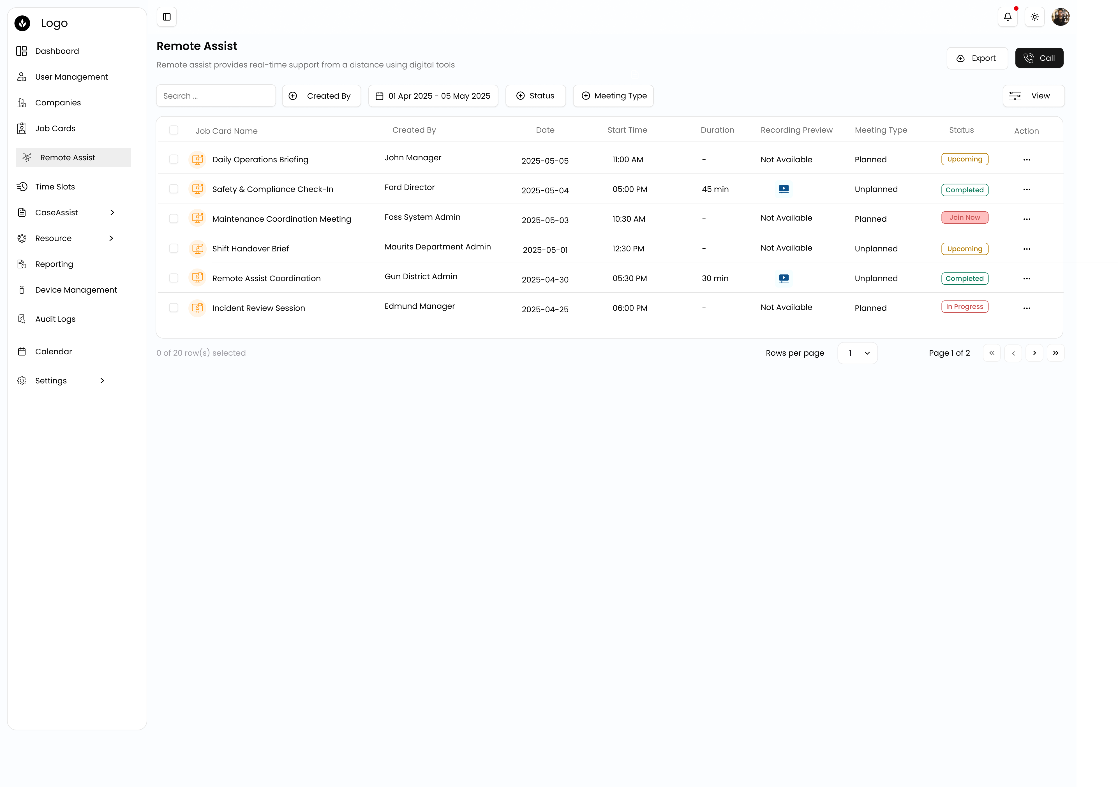The width and height of the screenshot is (1118, 787).
Task: Select the Shift Handover Brief row checkbox
Action: [x=173, y=248]
